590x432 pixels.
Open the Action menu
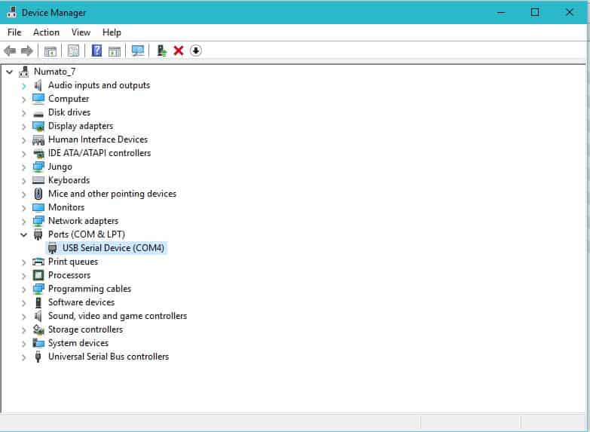46,32
